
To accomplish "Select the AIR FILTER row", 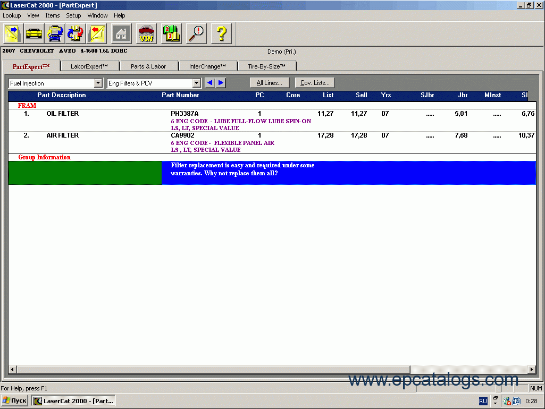I will click(272, 142).
